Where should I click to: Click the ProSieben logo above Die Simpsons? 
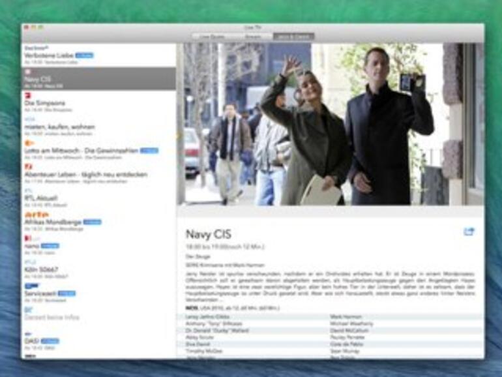point(28,95)
